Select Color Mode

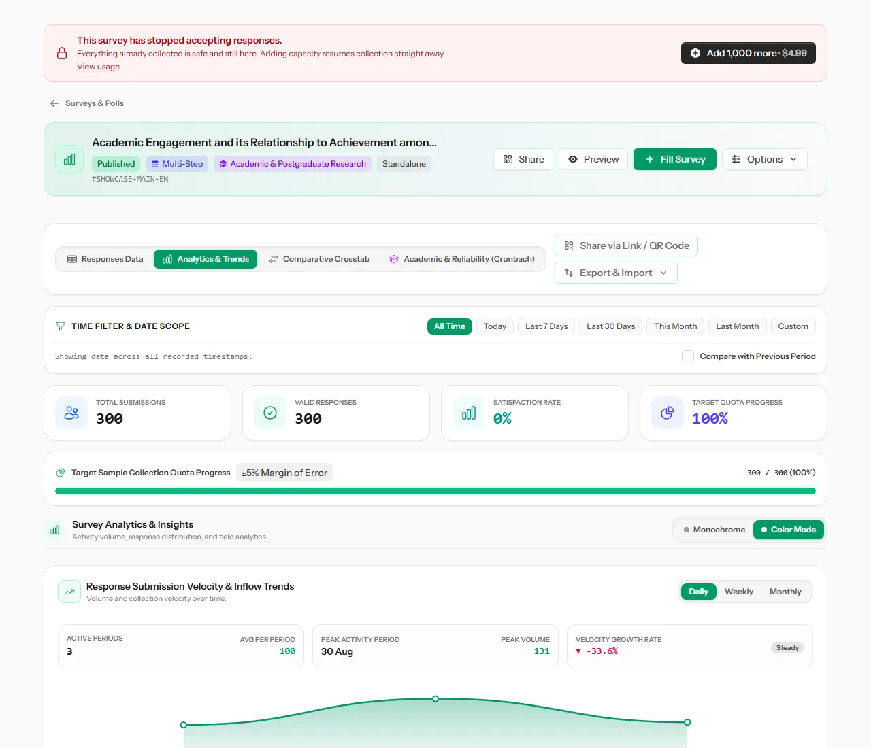click(789, 530)
